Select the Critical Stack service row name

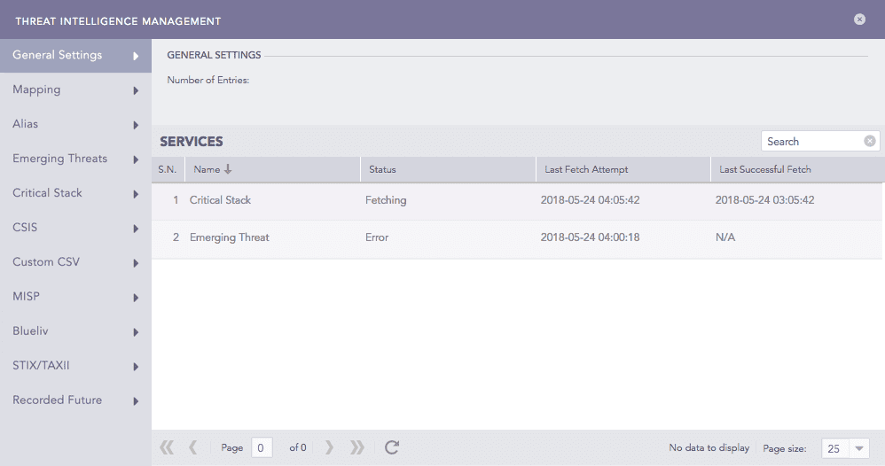(x=220, y=200)
